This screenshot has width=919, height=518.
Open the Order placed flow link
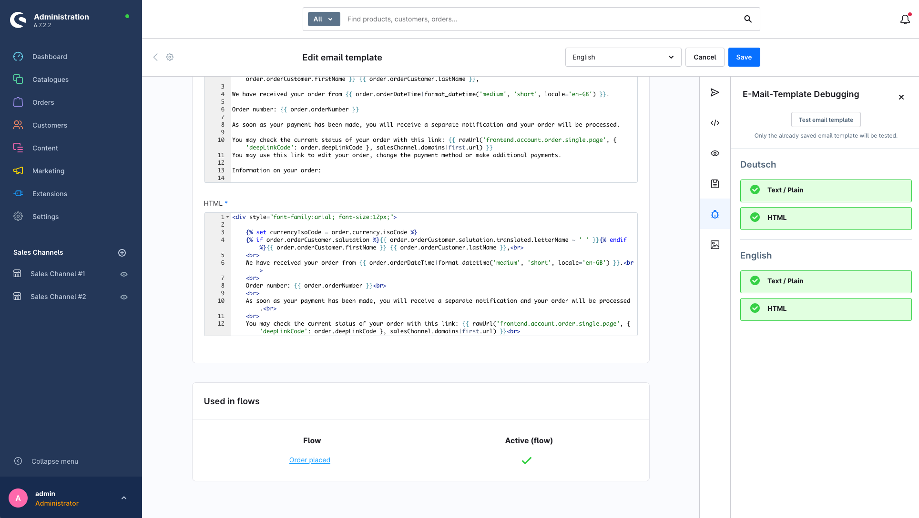(309, 460)
